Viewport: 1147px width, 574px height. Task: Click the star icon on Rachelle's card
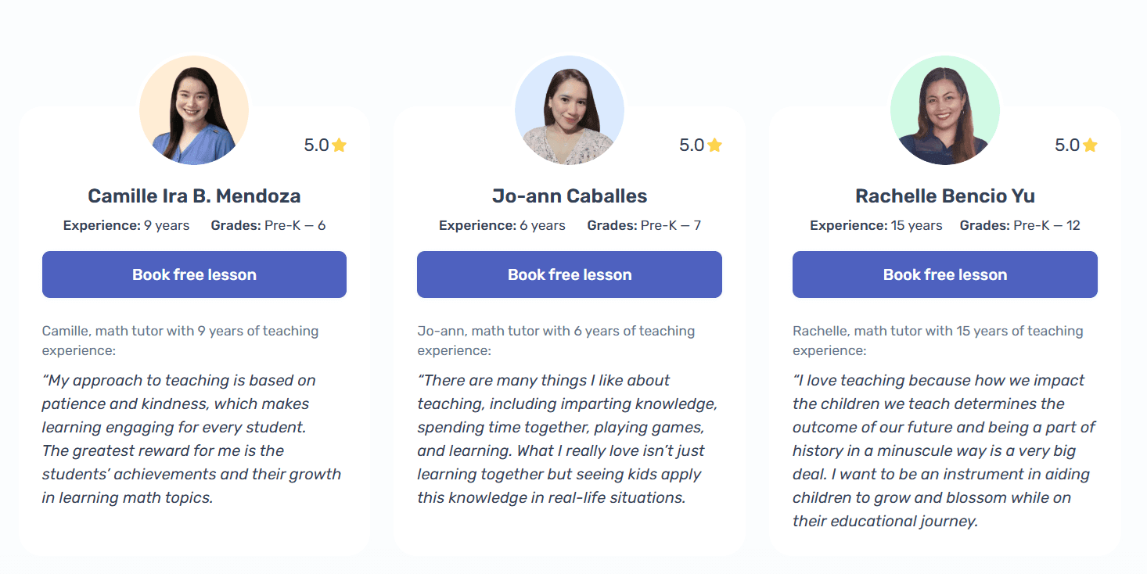1090,145
